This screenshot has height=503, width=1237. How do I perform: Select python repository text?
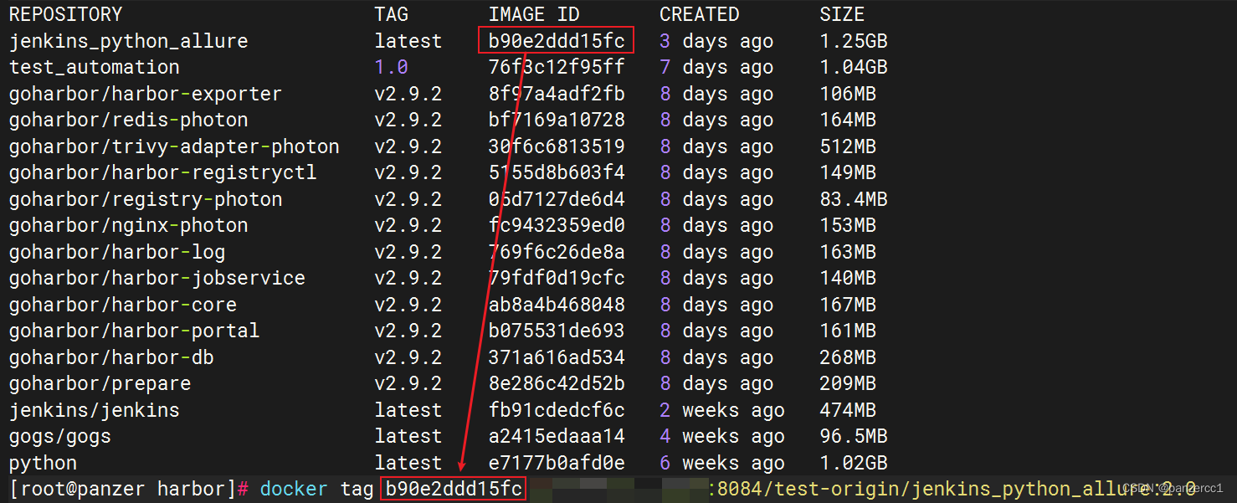point(43,463)
